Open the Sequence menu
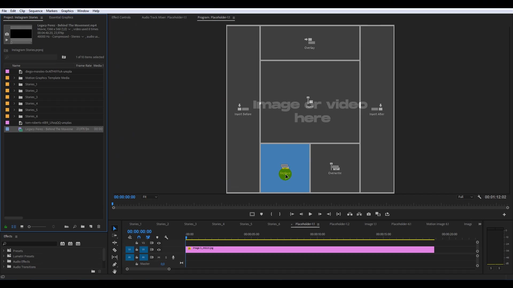The height and width of the screenshot is (288, 513). click(x=36, y=11)
